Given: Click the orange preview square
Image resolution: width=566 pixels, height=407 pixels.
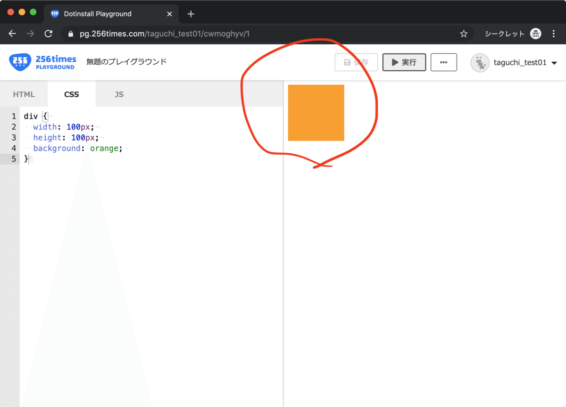Looking at the screenshot, I should click(316, 113).
